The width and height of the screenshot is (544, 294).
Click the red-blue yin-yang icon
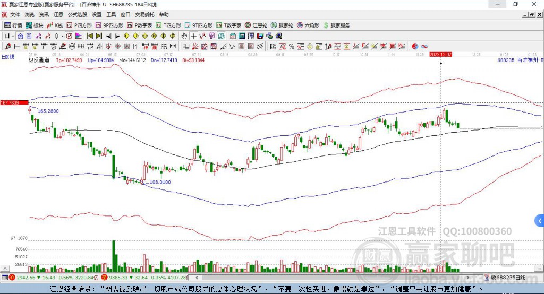tap(415, 46)
